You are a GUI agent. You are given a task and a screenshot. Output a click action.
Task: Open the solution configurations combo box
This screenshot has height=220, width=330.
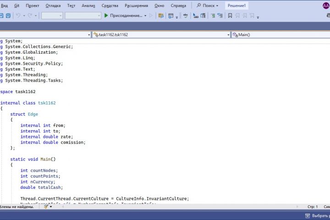tap(52, 16)
